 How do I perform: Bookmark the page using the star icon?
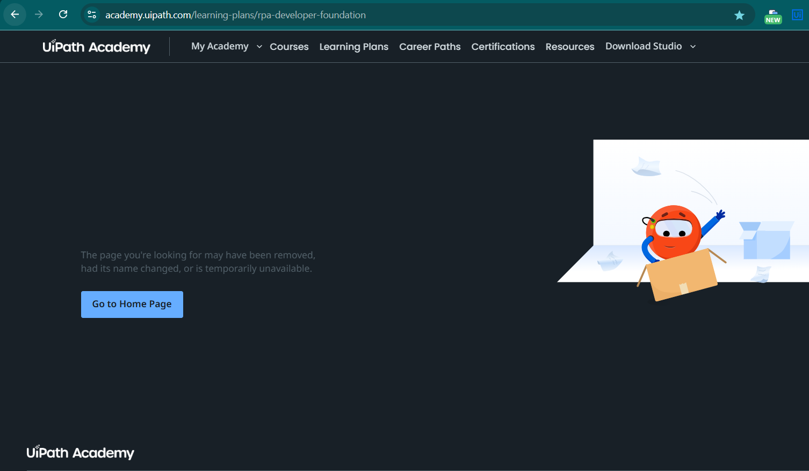(740, 15)
